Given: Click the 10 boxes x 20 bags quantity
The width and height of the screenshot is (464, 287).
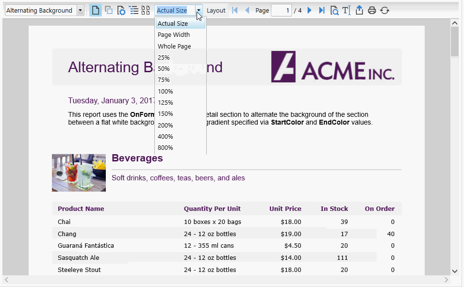Looking at the screenshot, I should point(213,222).
